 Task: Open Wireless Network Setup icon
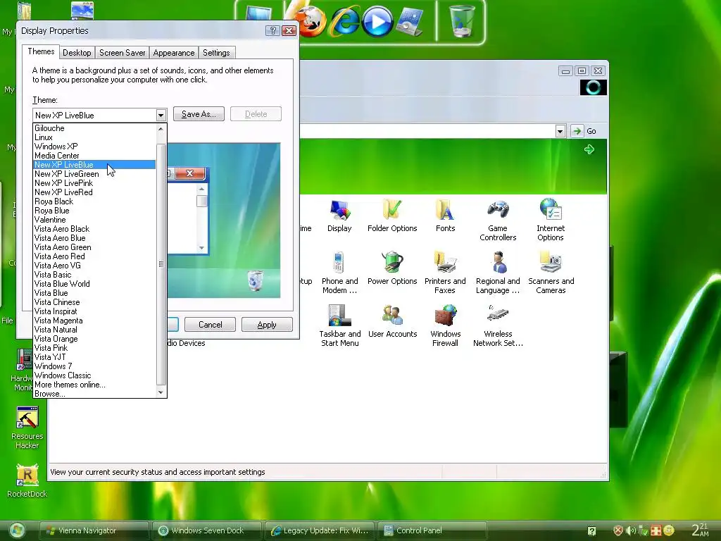coord(498,325)
